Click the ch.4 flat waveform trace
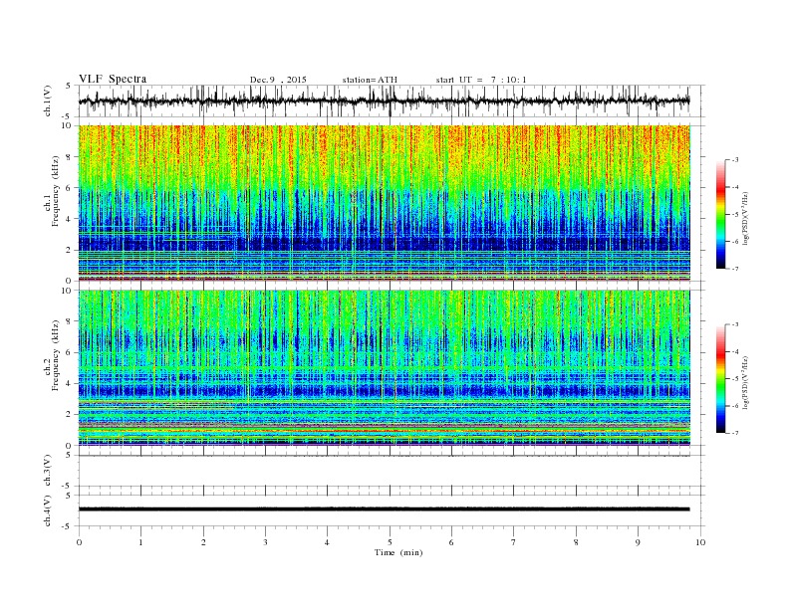The width and height of the screenshot is (789, 609). pos(385,509)
